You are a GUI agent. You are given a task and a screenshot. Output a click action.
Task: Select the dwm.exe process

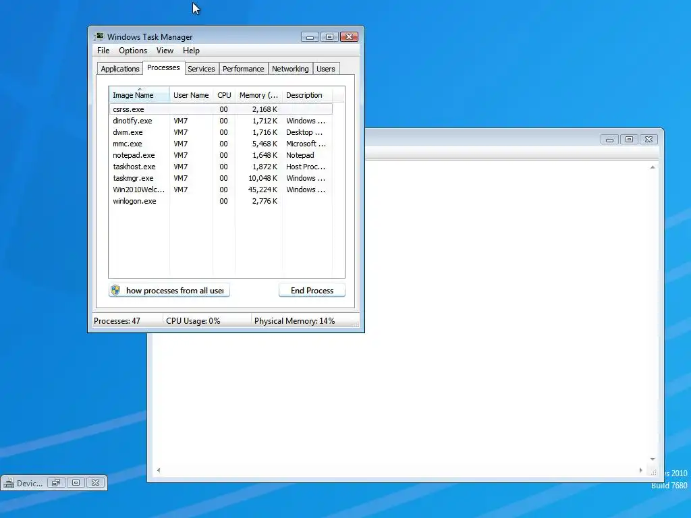[x=221, y=132]
